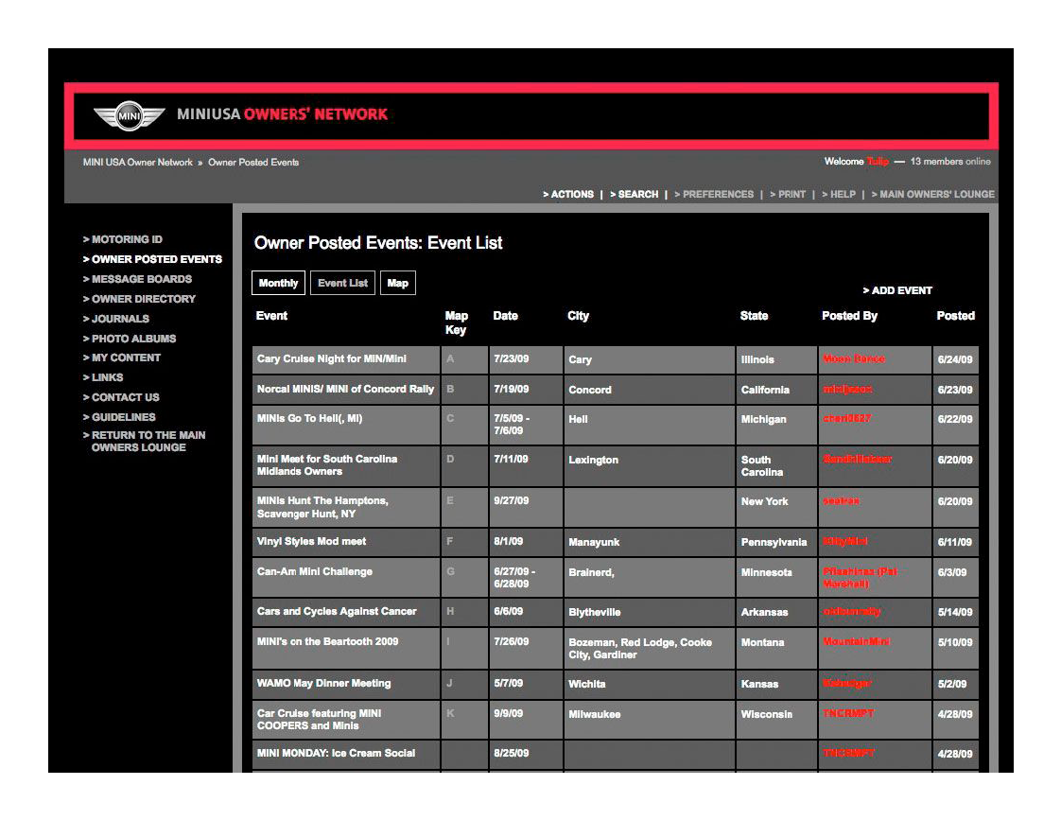This screenshot has height=820, width=1061.
Task: Click TNCRMPT poster in Milwaukee row
Action: [x=848, y=713]
